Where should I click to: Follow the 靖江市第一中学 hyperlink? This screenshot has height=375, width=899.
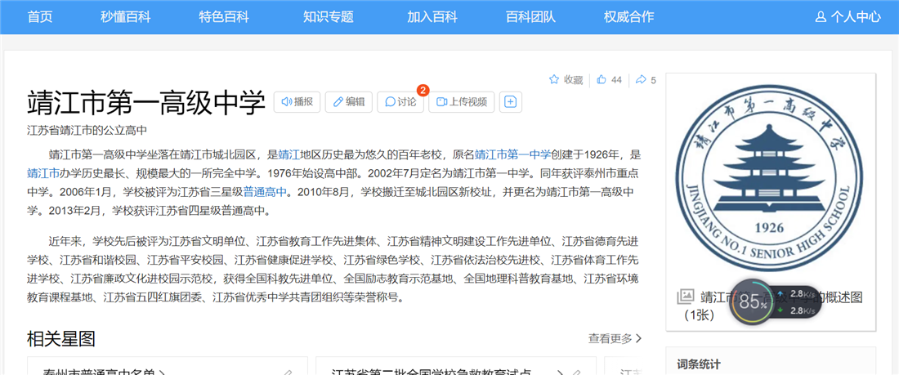[512, 154]
